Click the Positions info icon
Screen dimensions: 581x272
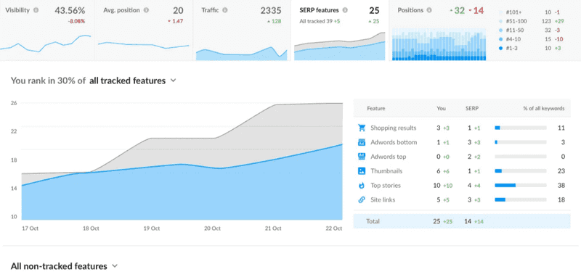coord(429,10)
